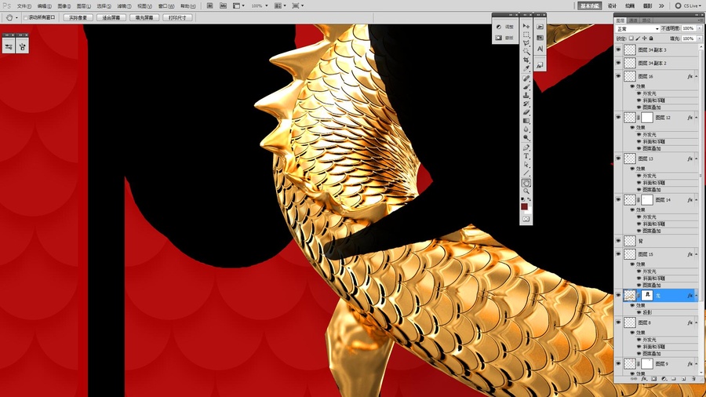Select the Eraser tool
This screenshot has height=397, width=706.
click(526, 112)
